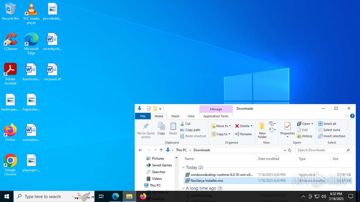This screenshot has width=360, height=202.
Task: Select the Microsoft Edge desktop shortcut
Action: [31, 44]
